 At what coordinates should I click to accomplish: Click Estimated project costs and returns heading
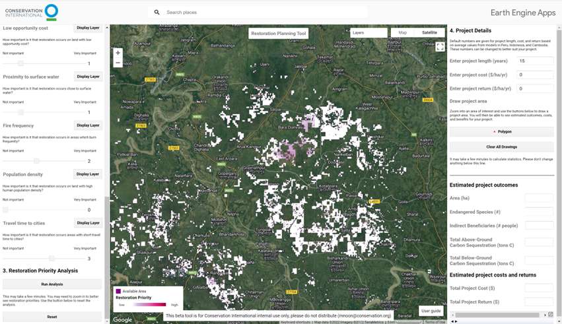493,275
